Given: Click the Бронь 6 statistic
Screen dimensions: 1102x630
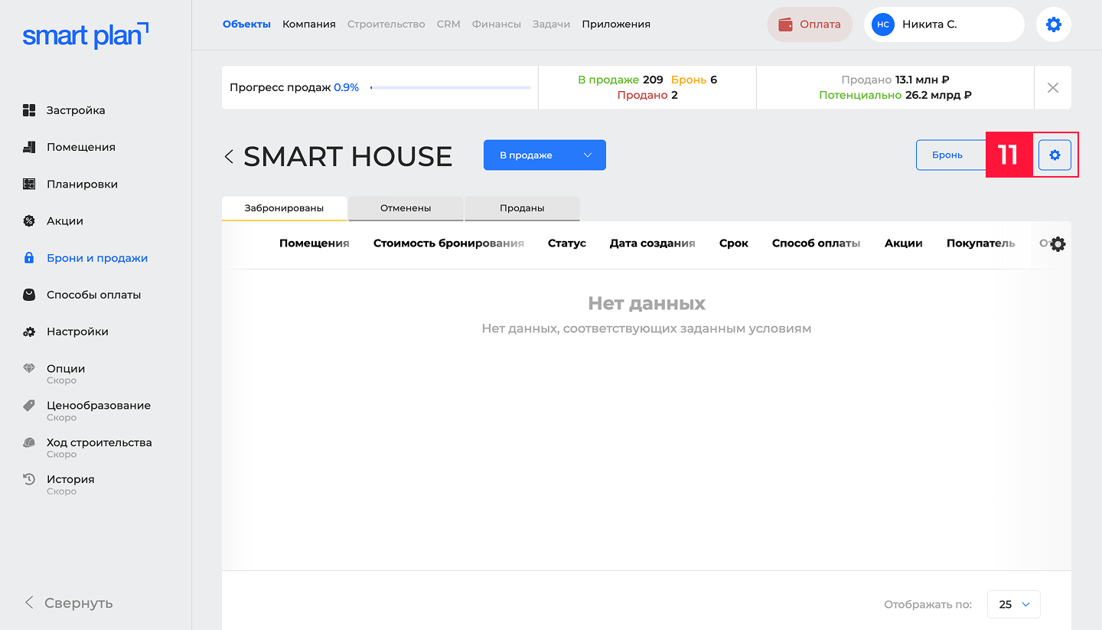Looking at the screenshot, I should [694, 80].
